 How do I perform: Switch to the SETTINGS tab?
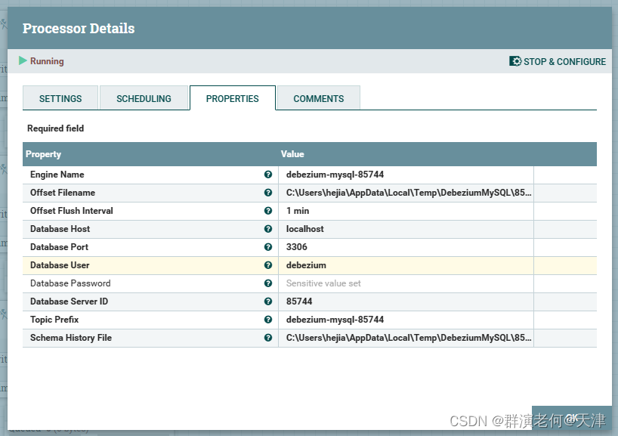(60, 98)
